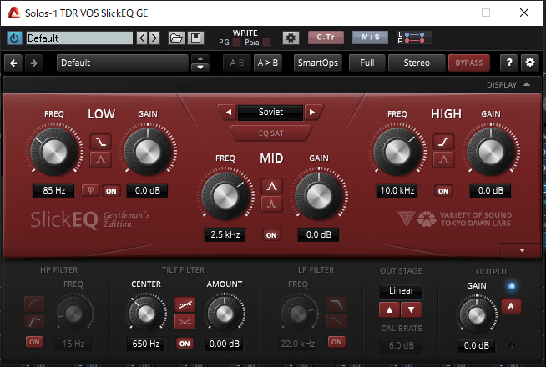Open the load preset folder icon
This screenshot has width=546, height=367.
tap(176, 38)
